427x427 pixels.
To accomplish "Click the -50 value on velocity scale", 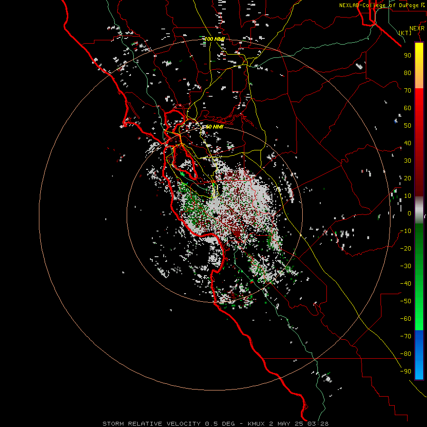I will 406,301.
